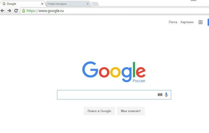Open the Почта link
The width and height of the screenshot is (209, 133).
(x=173, y=22)
